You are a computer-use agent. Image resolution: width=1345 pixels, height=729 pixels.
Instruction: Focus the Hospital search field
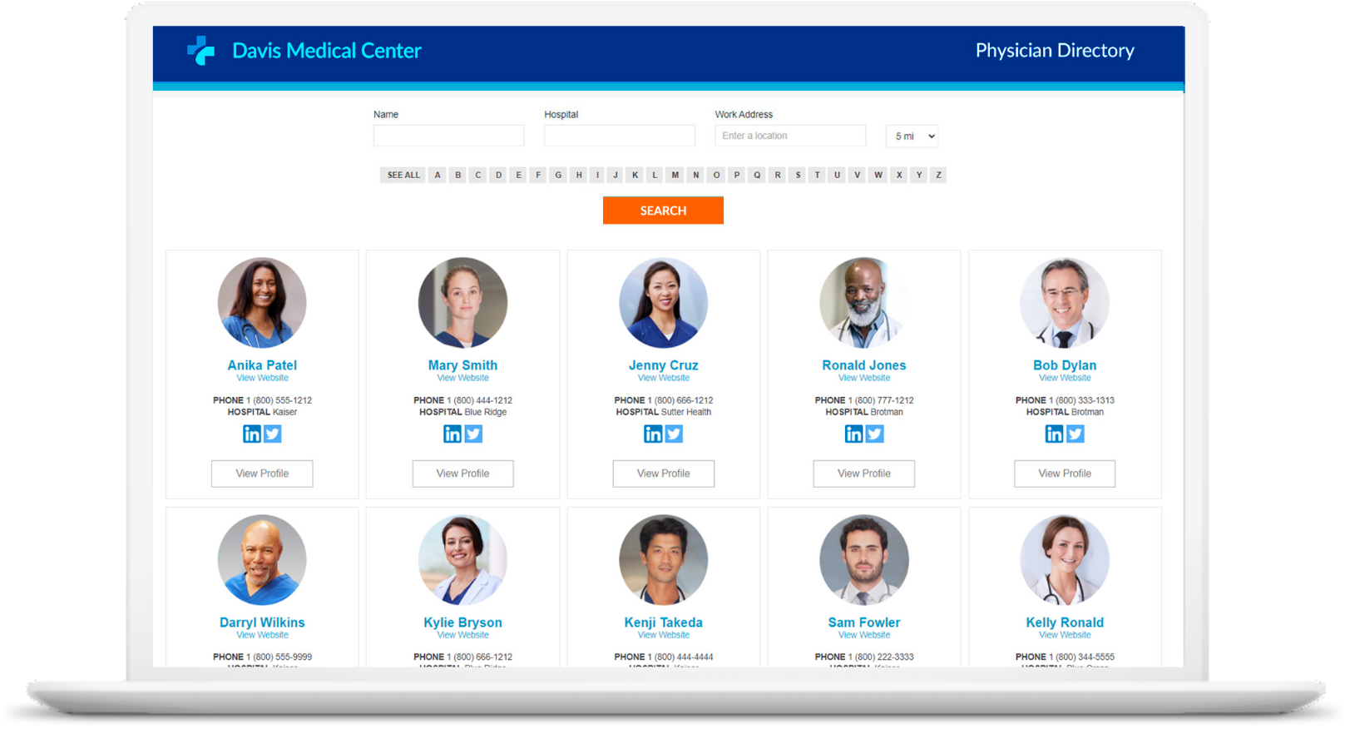(620, 136)
